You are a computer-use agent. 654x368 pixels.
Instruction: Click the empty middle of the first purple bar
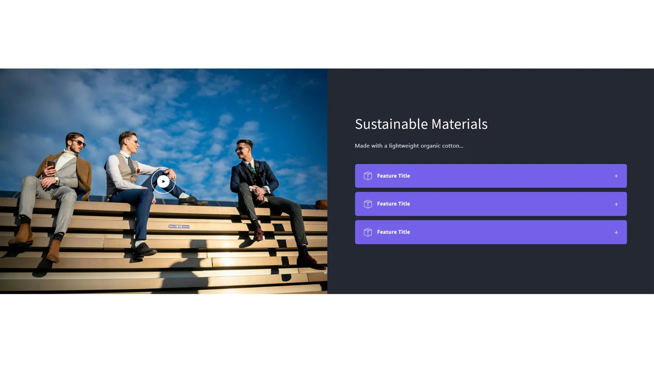pyautogui.click(x=511, y=176)
